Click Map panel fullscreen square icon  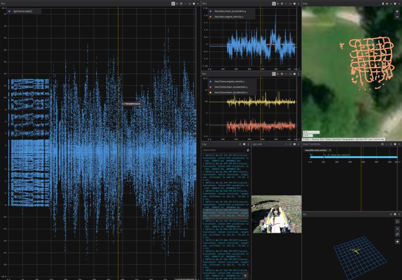tap(391, 3)
